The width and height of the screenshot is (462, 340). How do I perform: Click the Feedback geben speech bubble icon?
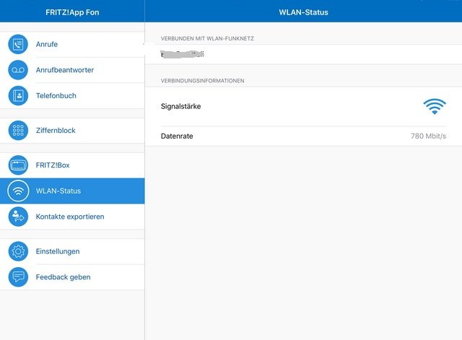[18, 277]
